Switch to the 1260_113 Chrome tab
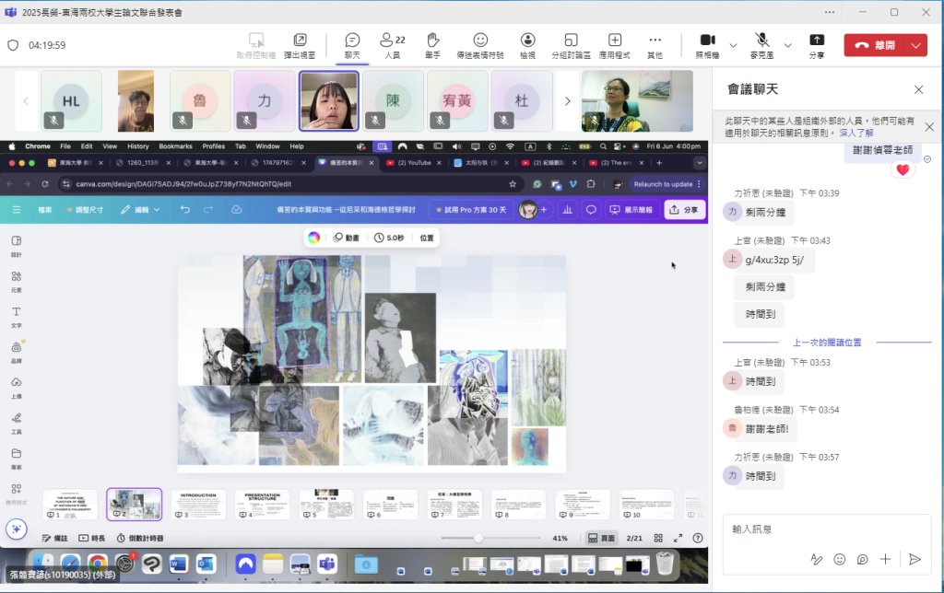944x593 pixels. [143, 163]
